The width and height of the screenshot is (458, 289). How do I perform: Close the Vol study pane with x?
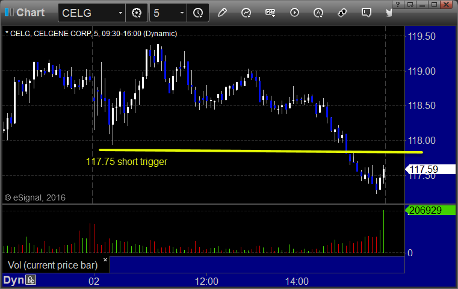tap(105, 259)
